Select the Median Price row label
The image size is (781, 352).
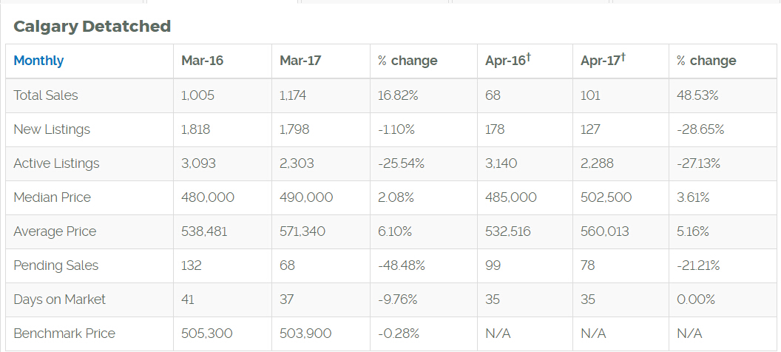tap(53, 197)
